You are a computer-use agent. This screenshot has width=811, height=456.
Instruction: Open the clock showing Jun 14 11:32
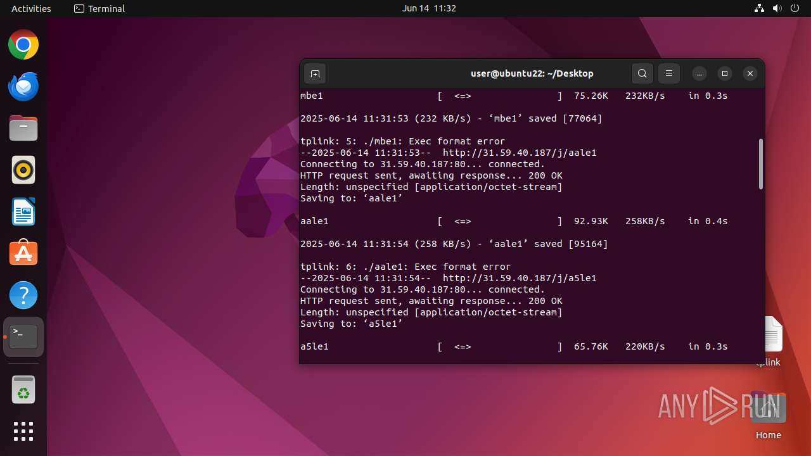click(429, 8)
